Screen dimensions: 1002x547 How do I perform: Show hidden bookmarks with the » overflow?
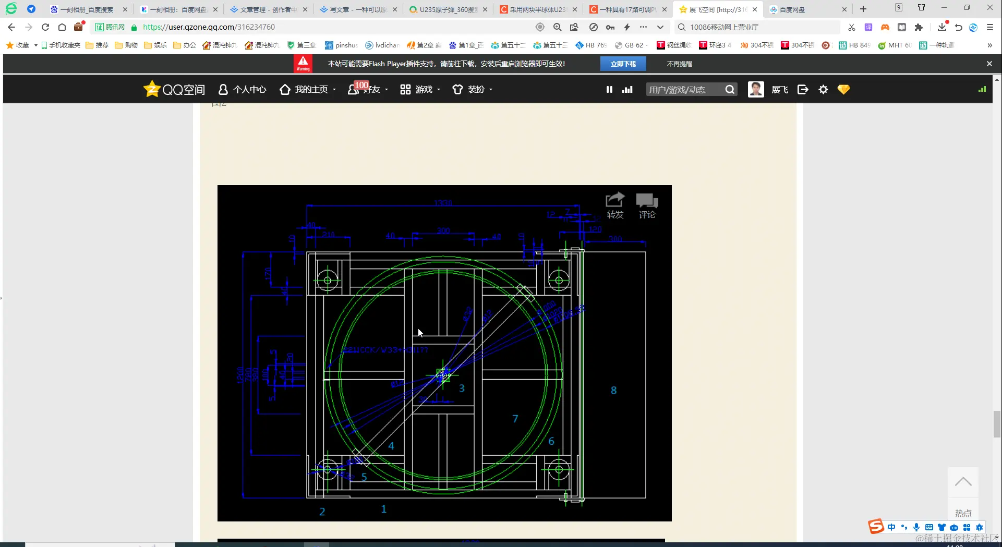989,45
